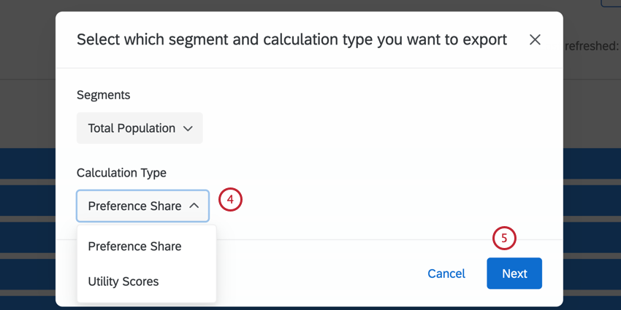Click the red circled number 4 marker
This screenshot has height=310, width=621.
point(230,199)
